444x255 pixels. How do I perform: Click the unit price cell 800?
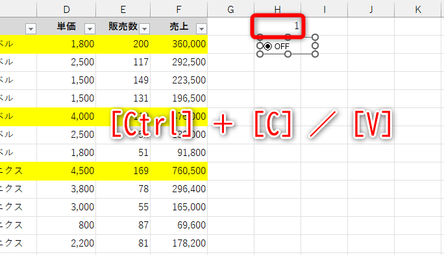66,225
